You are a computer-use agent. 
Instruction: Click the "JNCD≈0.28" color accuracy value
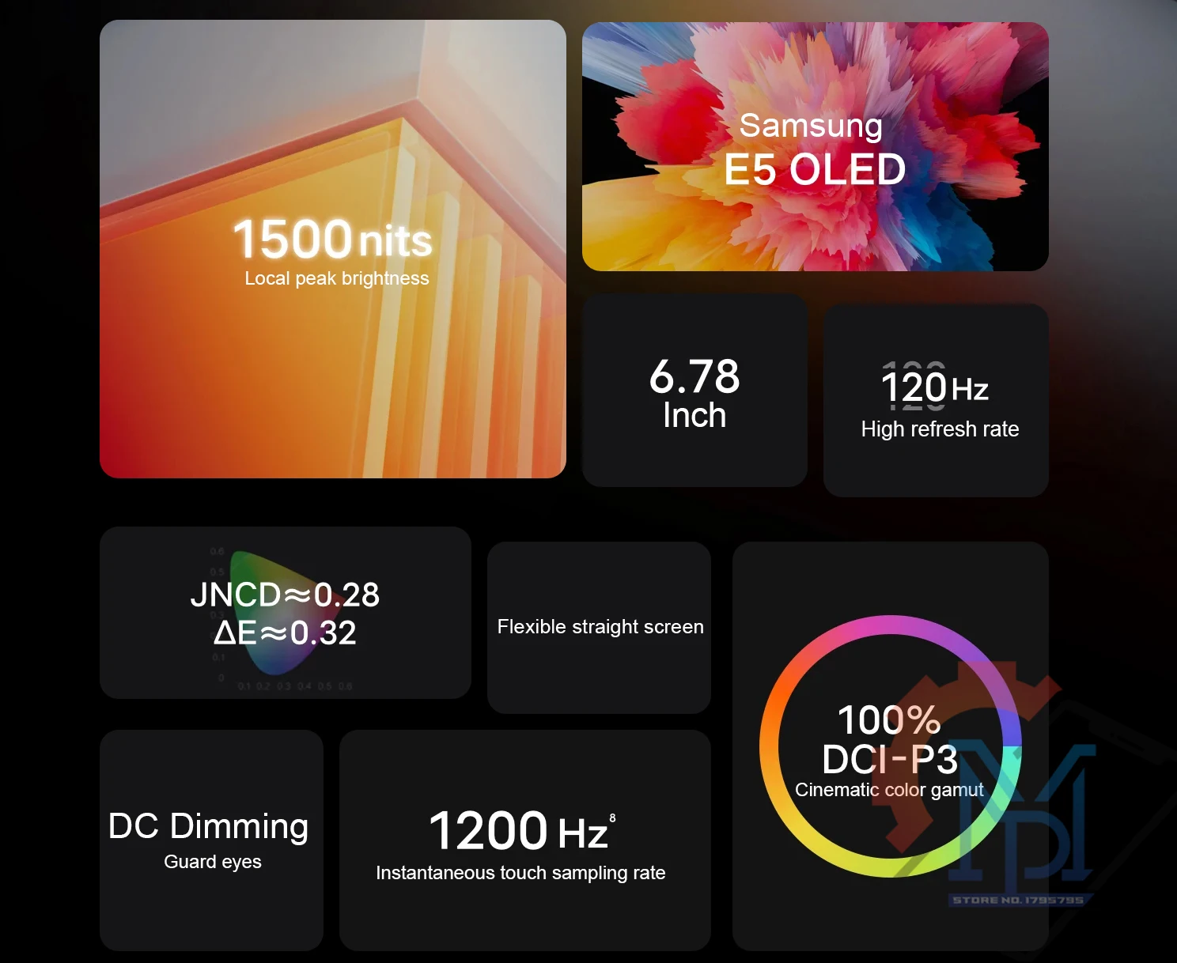[x=285, y=595]
